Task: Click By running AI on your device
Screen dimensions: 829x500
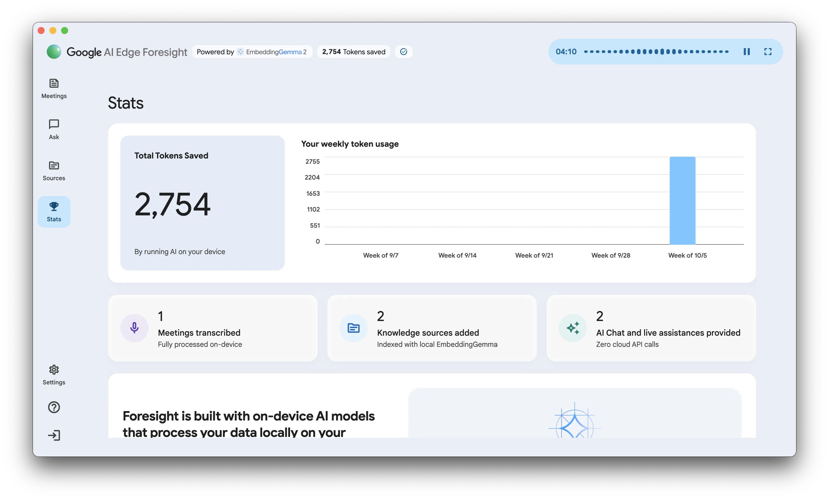Action: pyautogui.click(x=180, y=251)
